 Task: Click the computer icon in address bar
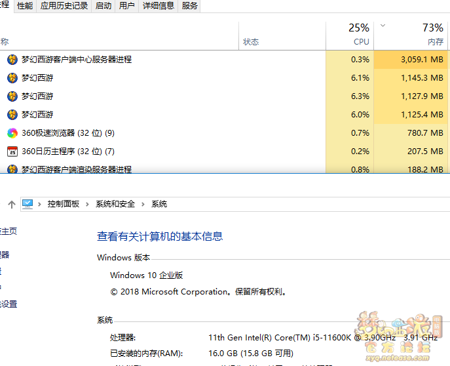pyautogui.click(x=28, y=204)
